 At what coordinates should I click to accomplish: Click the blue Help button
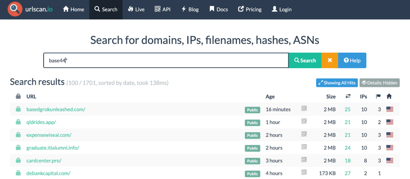coord(352,60)
